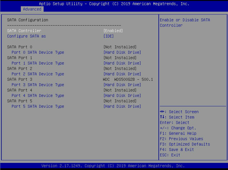Open Port 3 Hard Disk Drive option
Viewport: 228px width, 170px height.
(x=122, y=85)
